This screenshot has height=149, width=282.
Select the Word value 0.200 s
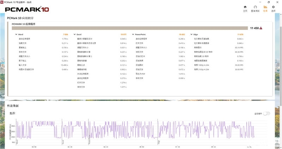[65, 61]
